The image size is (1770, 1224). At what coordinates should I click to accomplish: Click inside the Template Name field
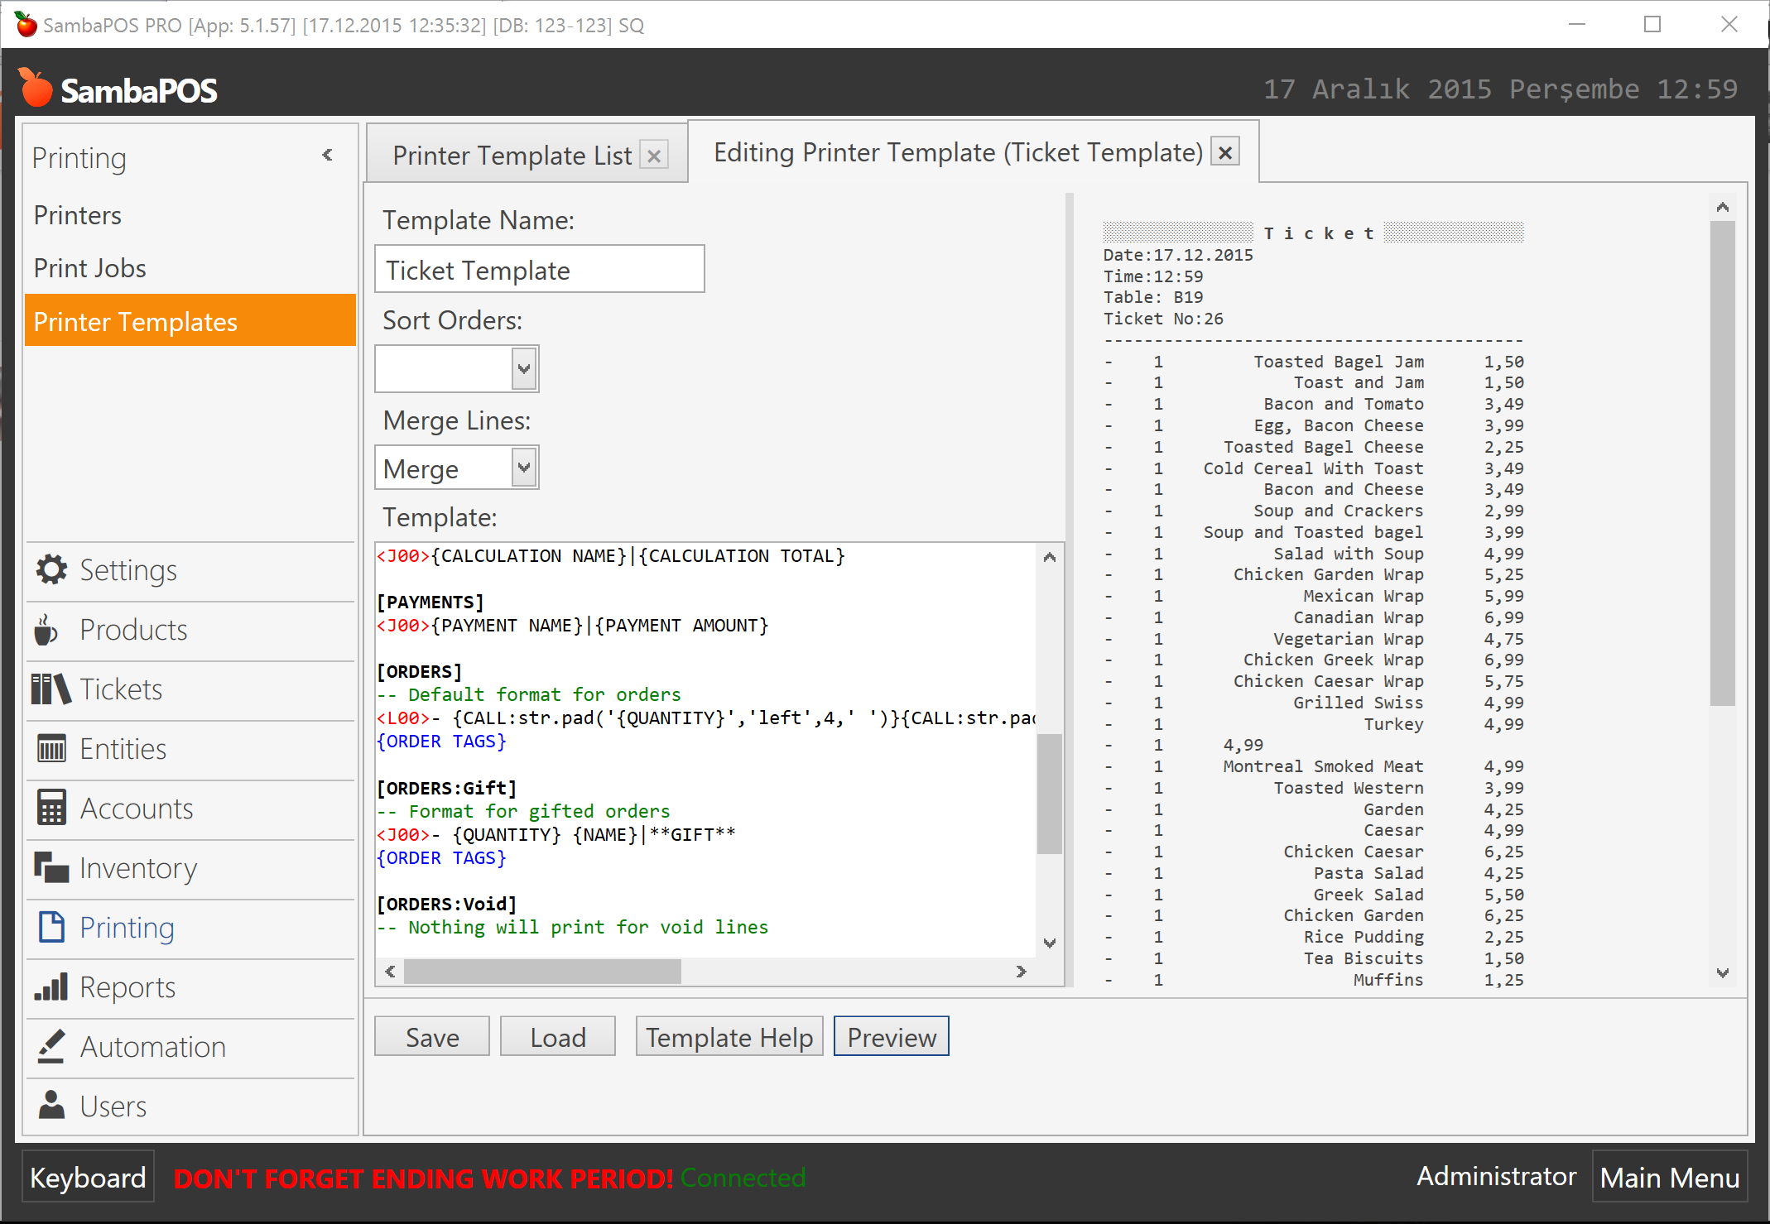point(539,269)
